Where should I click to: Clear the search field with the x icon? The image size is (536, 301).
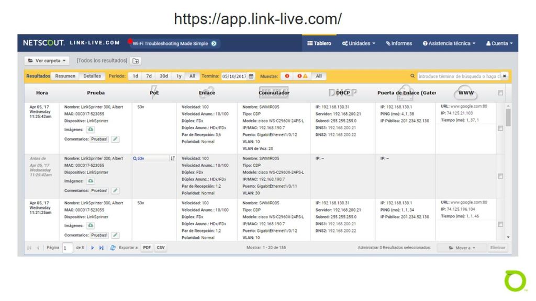(x=505, y=76)
